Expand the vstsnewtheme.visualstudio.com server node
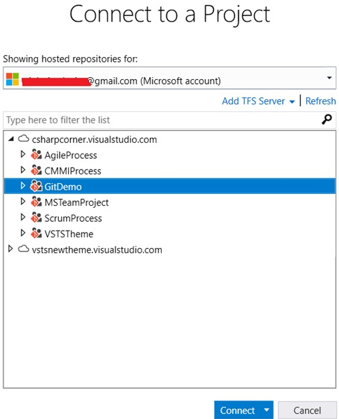The image size is (339, 419). point(11,249)
